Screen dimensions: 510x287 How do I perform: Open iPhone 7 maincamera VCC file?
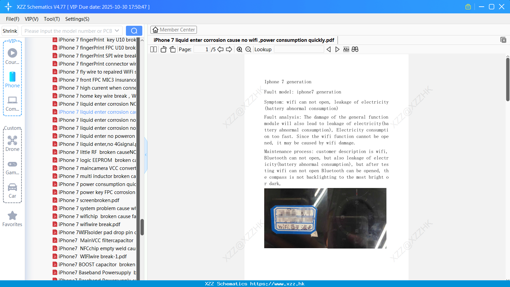(x=94, y=168)
